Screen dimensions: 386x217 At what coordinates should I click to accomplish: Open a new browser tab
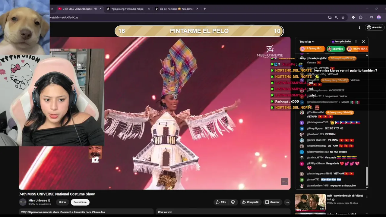204,9
